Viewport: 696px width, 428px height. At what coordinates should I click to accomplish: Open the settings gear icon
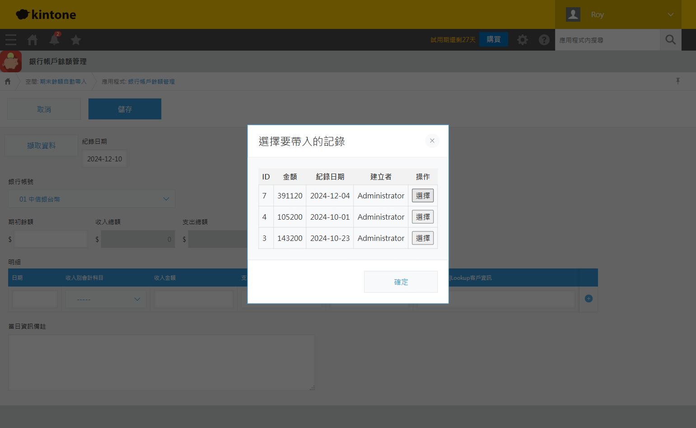pos(523,40)
